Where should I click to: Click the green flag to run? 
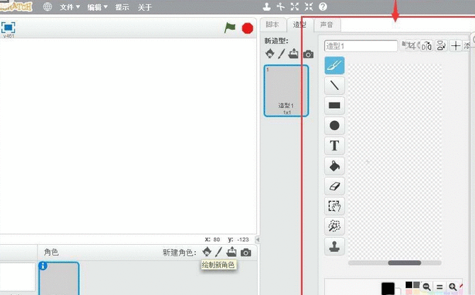[x=230, y=28]
